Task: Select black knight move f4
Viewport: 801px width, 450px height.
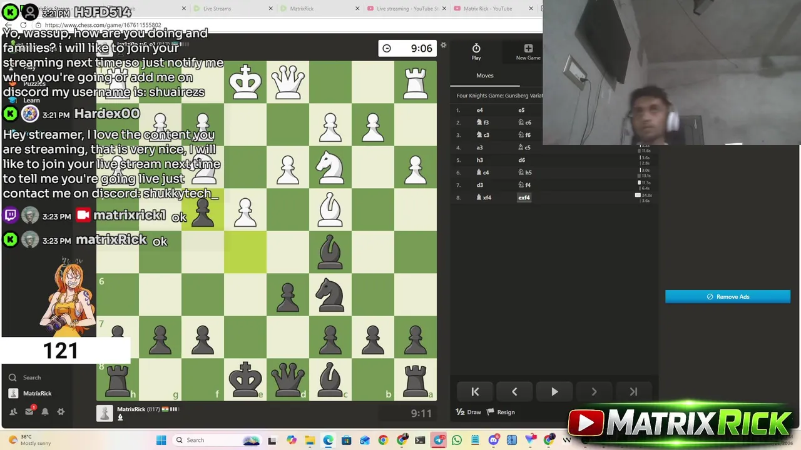Action: (x=524, y=185)
